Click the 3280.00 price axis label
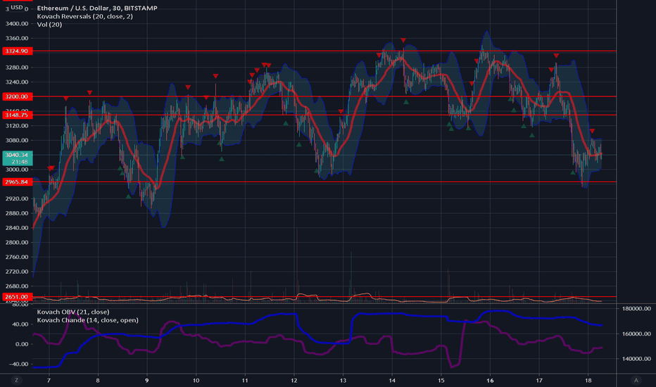The height and width of the screenshot is (387, 656). pyautogui.click(x=17, y=68)
